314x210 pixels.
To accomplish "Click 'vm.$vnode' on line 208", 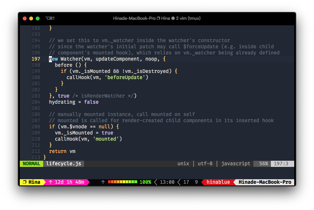I will (x=74, y=127).
